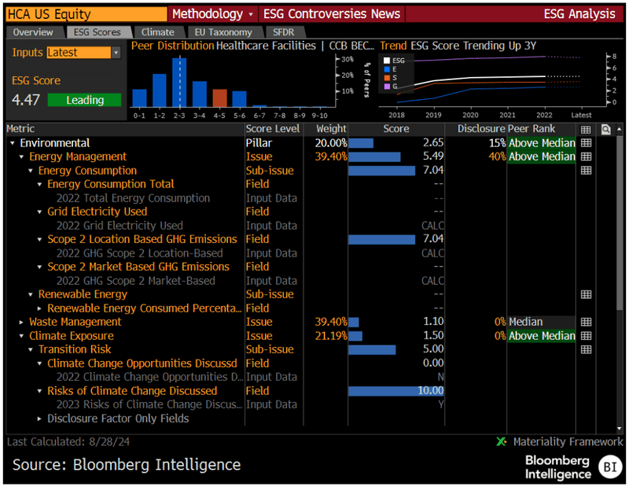Click the 10.00 score bar
Image resolution: width=629 pixels, height=487 pixels.
point(396,391)
